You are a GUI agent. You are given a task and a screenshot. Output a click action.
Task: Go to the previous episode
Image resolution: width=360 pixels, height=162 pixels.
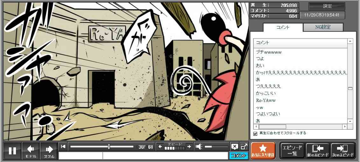317,151
